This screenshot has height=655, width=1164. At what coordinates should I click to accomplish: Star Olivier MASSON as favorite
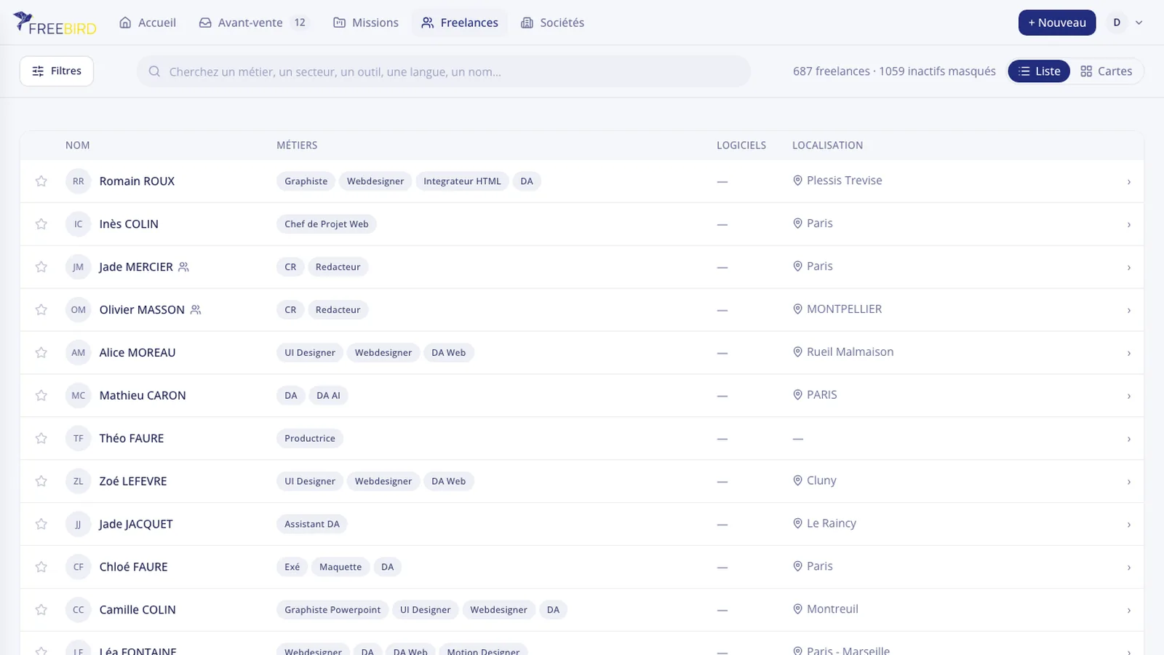click(41, 310)
